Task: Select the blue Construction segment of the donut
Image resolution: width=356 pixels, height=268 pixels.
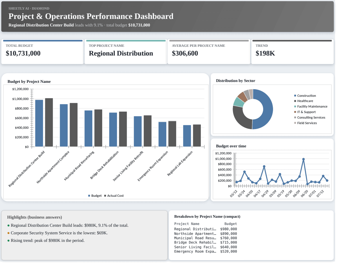Action: point(268,109)
